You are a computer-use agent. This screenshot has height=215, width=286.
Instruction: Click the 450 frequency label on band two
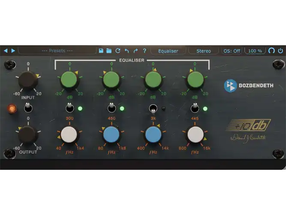click(x=111, y=118)
